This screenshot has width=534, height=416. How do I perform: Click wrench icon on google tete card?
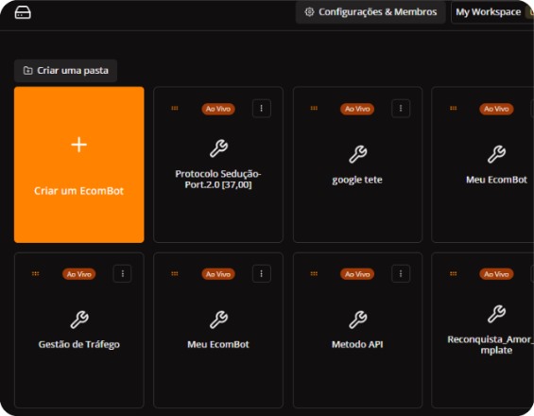pos(358,154)
